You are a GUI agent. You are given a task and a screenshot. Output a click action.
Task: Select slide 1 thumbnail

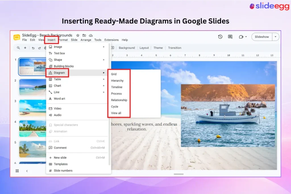pyautogui.click(x=32, y=66)
